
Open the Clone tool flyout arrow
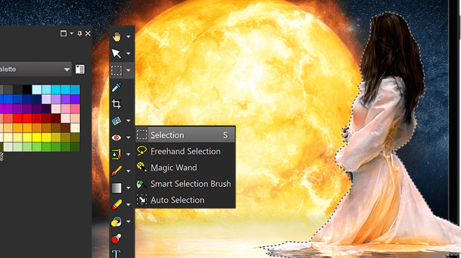click(x=128, y=154)
